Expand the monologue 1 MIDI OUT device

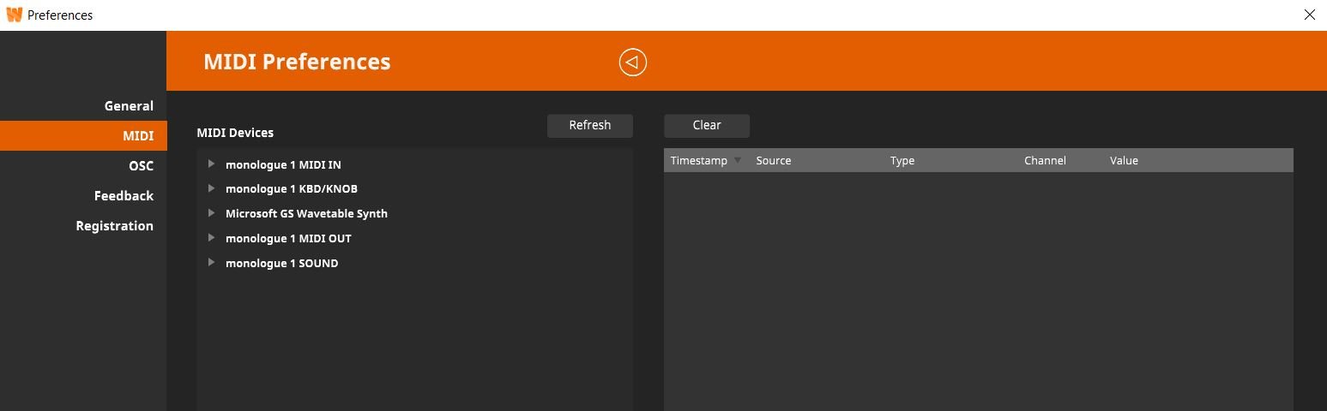(x=211, y=238)
